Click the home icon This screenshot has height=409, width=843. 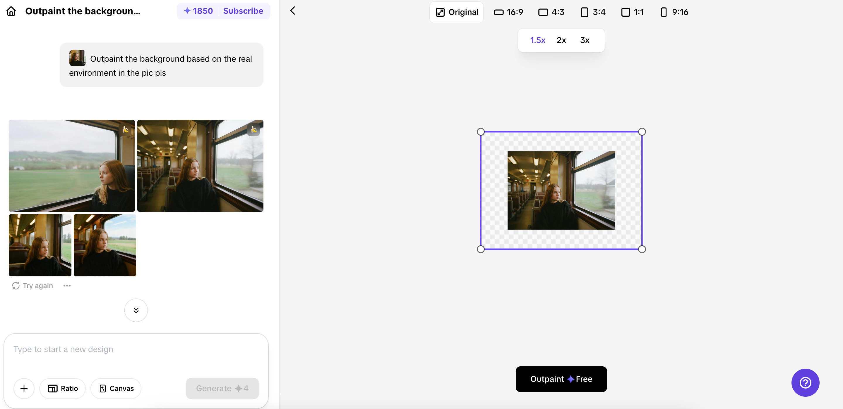[x=11, y=11]
